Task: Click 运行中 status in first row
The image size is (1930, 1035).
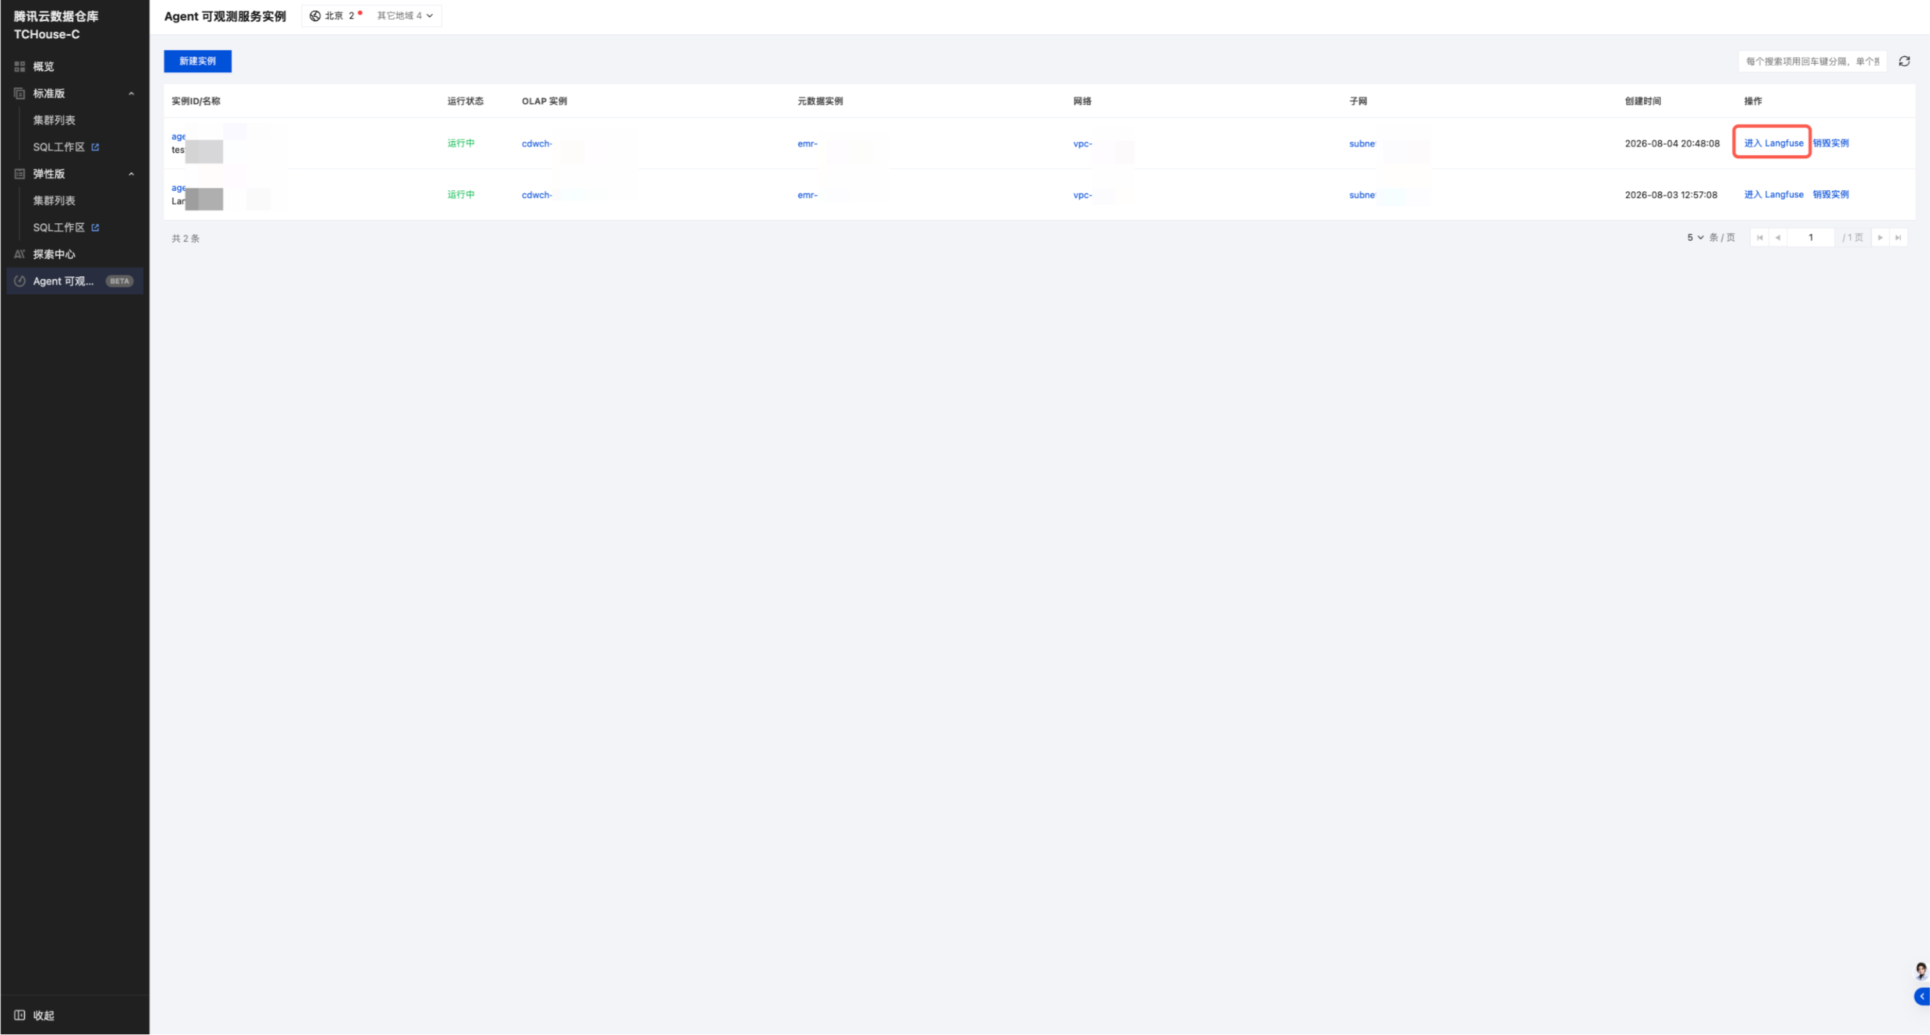Action: 461,143
